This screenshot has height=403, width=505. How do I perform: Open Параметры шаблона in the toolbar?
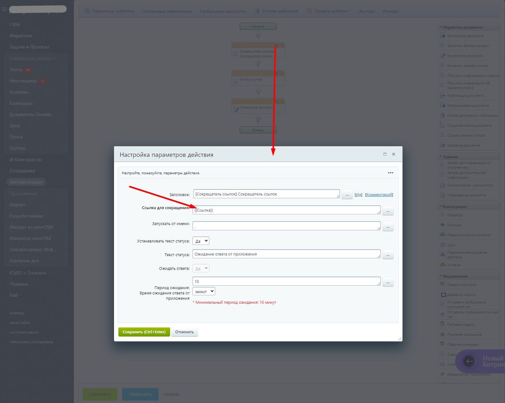(109, 11)
